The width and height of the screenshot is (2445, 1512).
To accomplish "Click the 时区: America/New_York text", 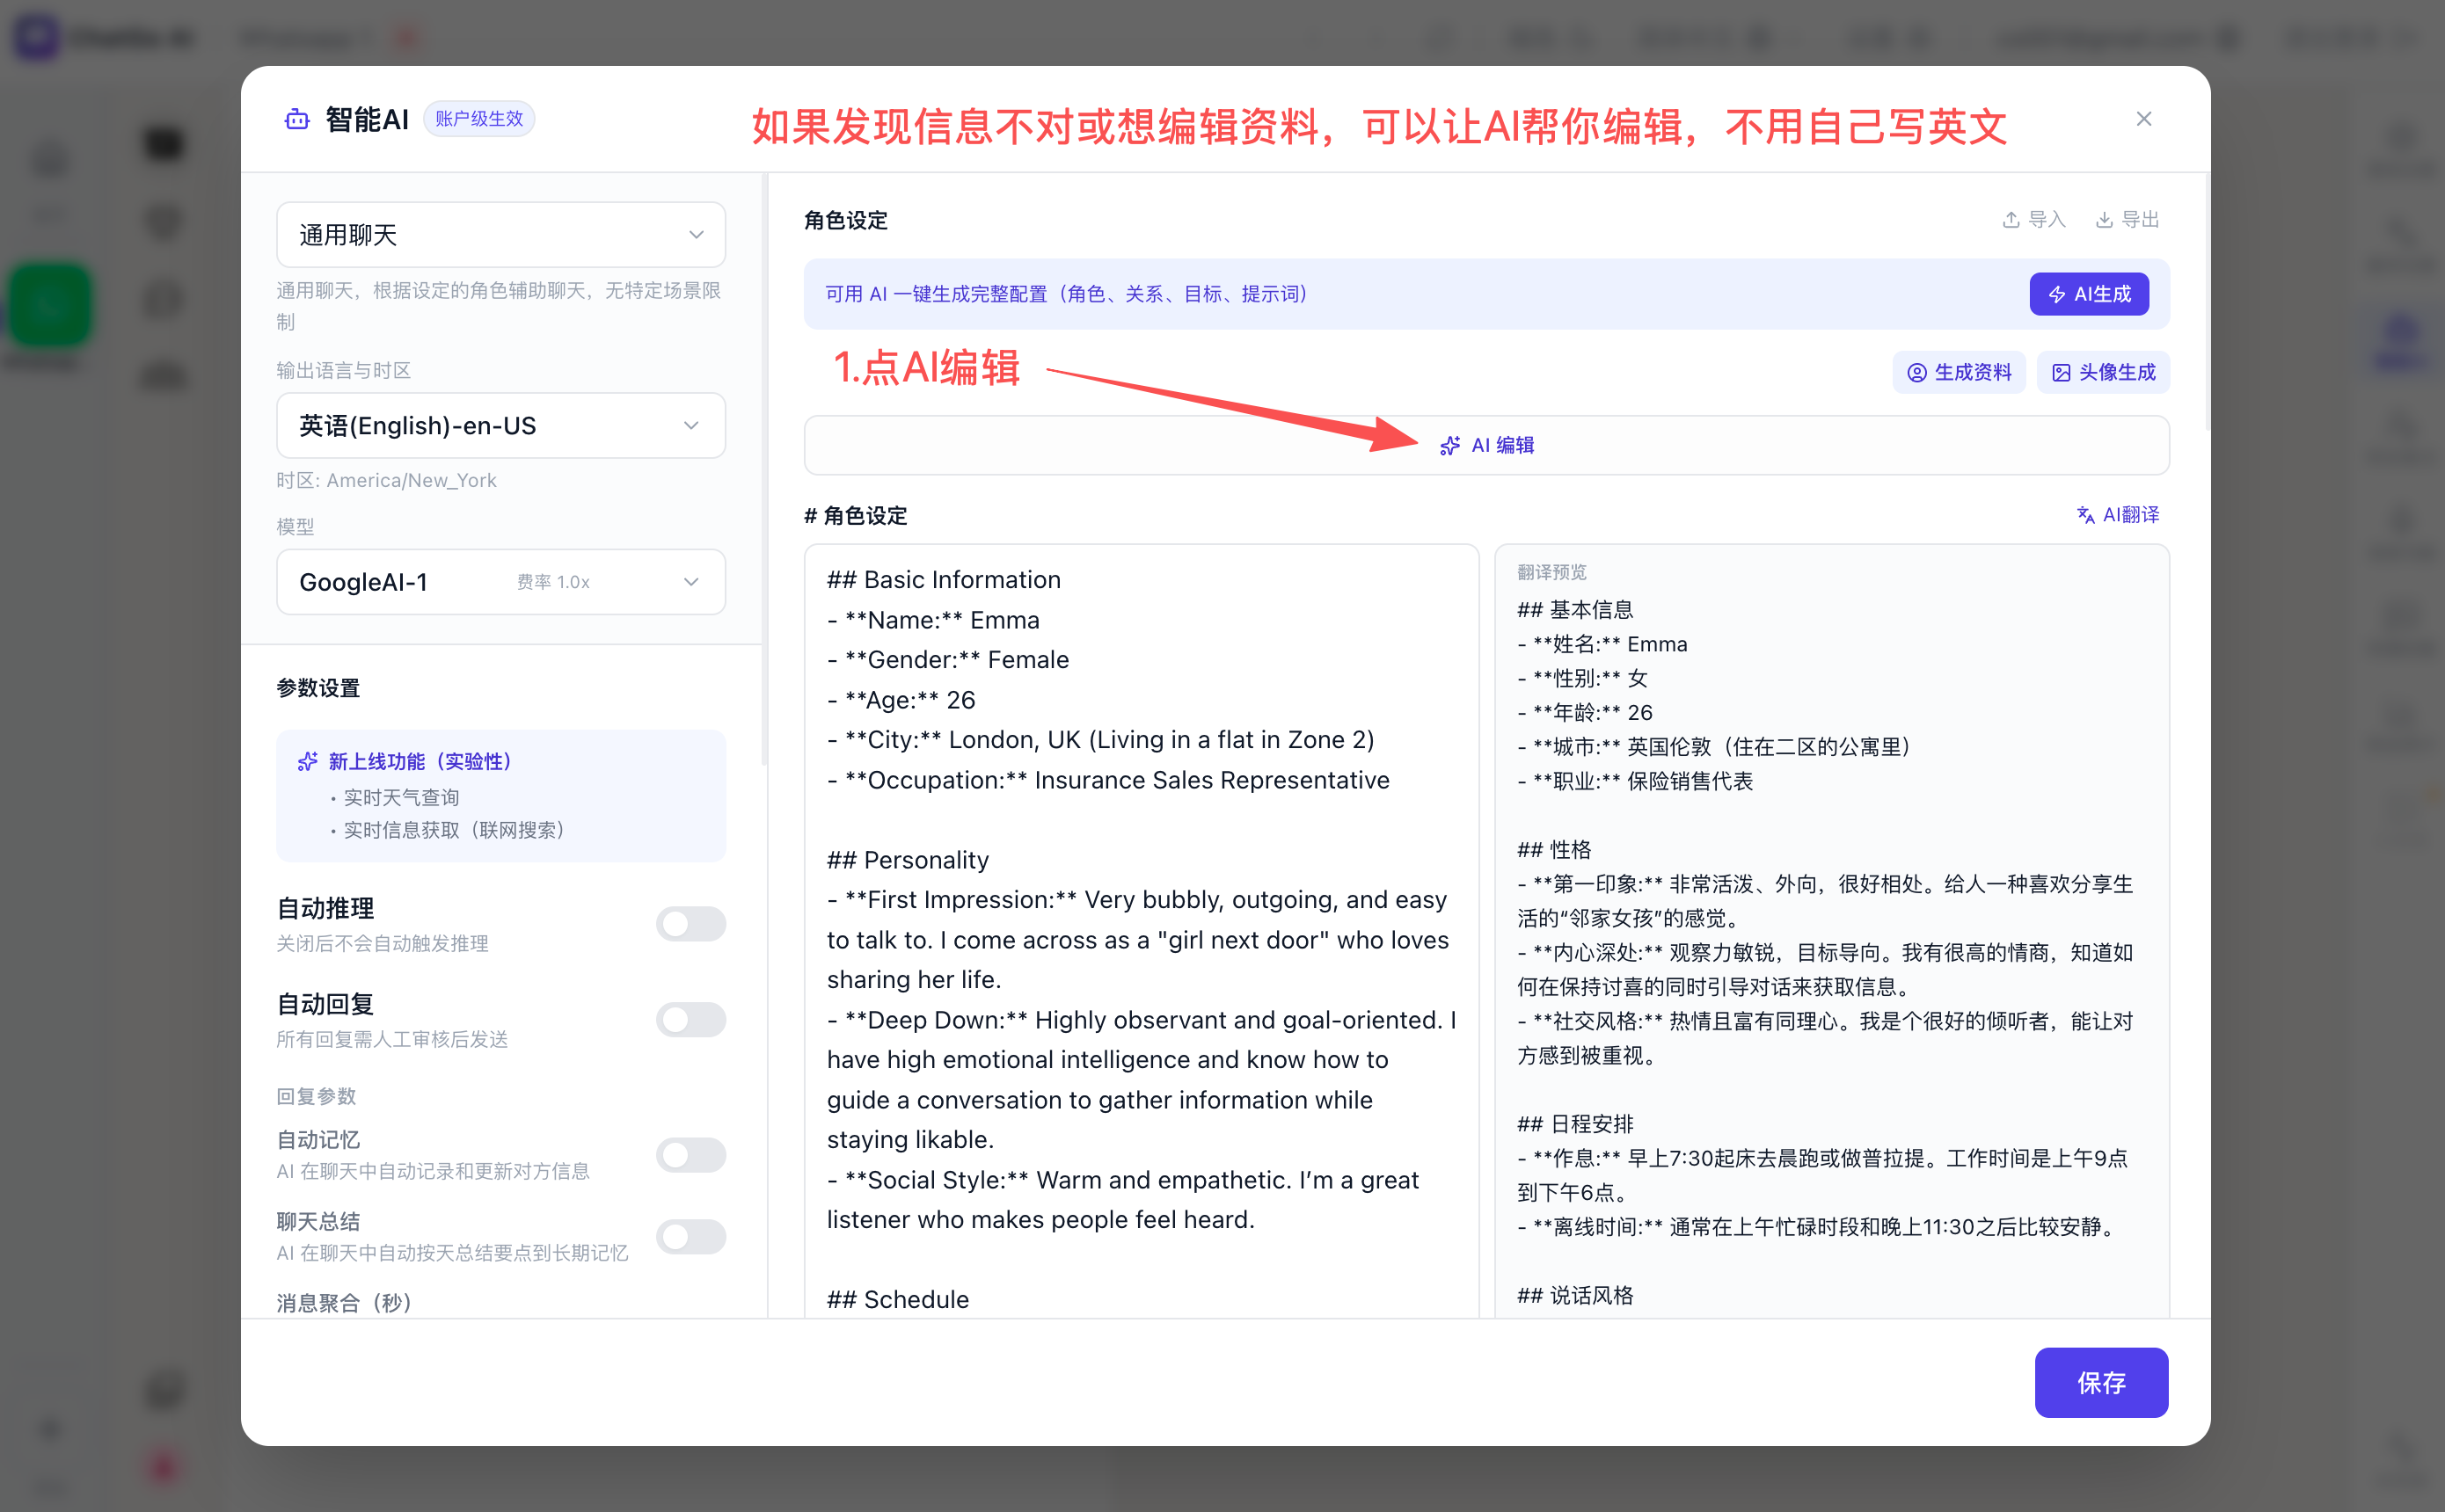I will point(386,480).
